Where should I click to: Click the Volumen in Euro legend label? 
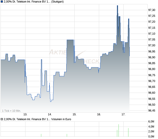tap(61, 119)
